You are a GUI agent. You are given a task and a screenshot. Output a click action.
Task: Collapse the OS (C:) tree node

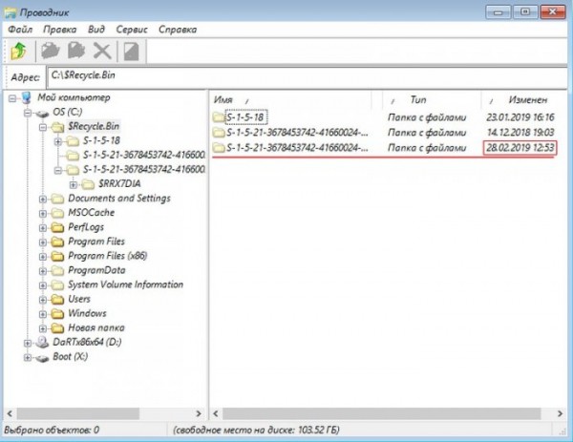click(28, 113)
